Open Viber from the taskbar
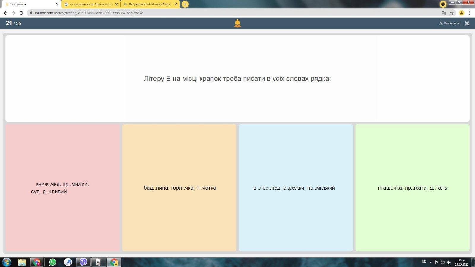Screen dimensions: 475x267 click(83, 262)
